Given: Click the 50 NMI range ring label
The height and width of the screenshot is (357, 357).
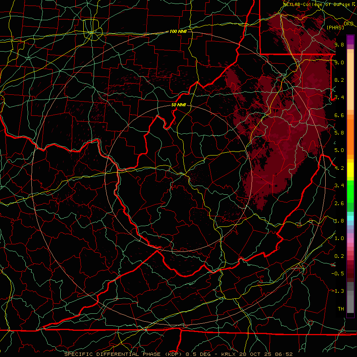Looking at the screenshot, I should pos(178,105).
